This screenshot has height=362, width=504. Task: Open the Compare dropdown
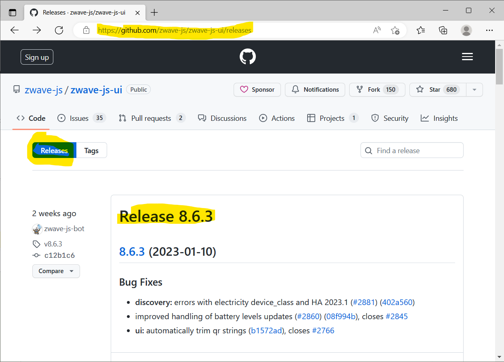pos(56,271)
